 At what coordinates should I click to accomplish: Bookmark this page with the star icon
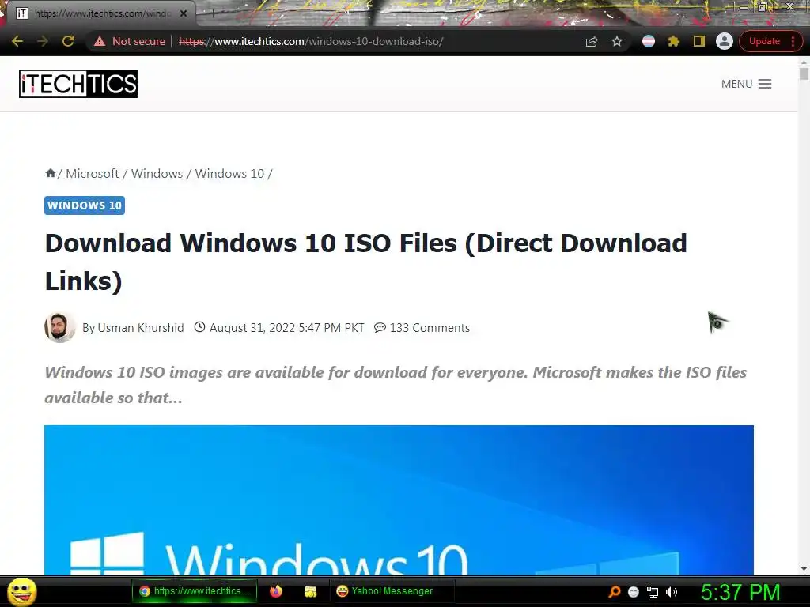click(x=617, y=41)
